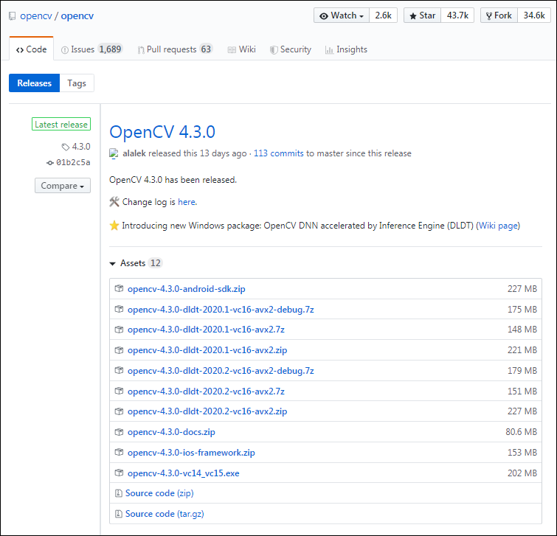This screenshot has width=557, height=536.
Task: Click the 80.6 MB file size text
Action: pos(521,432)
